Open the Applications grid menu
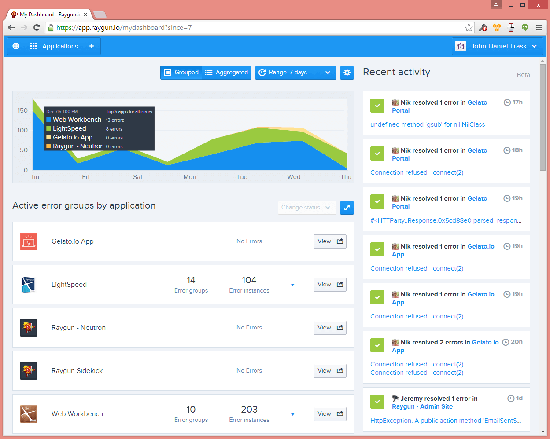Viewport: 550px width, 439px height. pos(54,46)
